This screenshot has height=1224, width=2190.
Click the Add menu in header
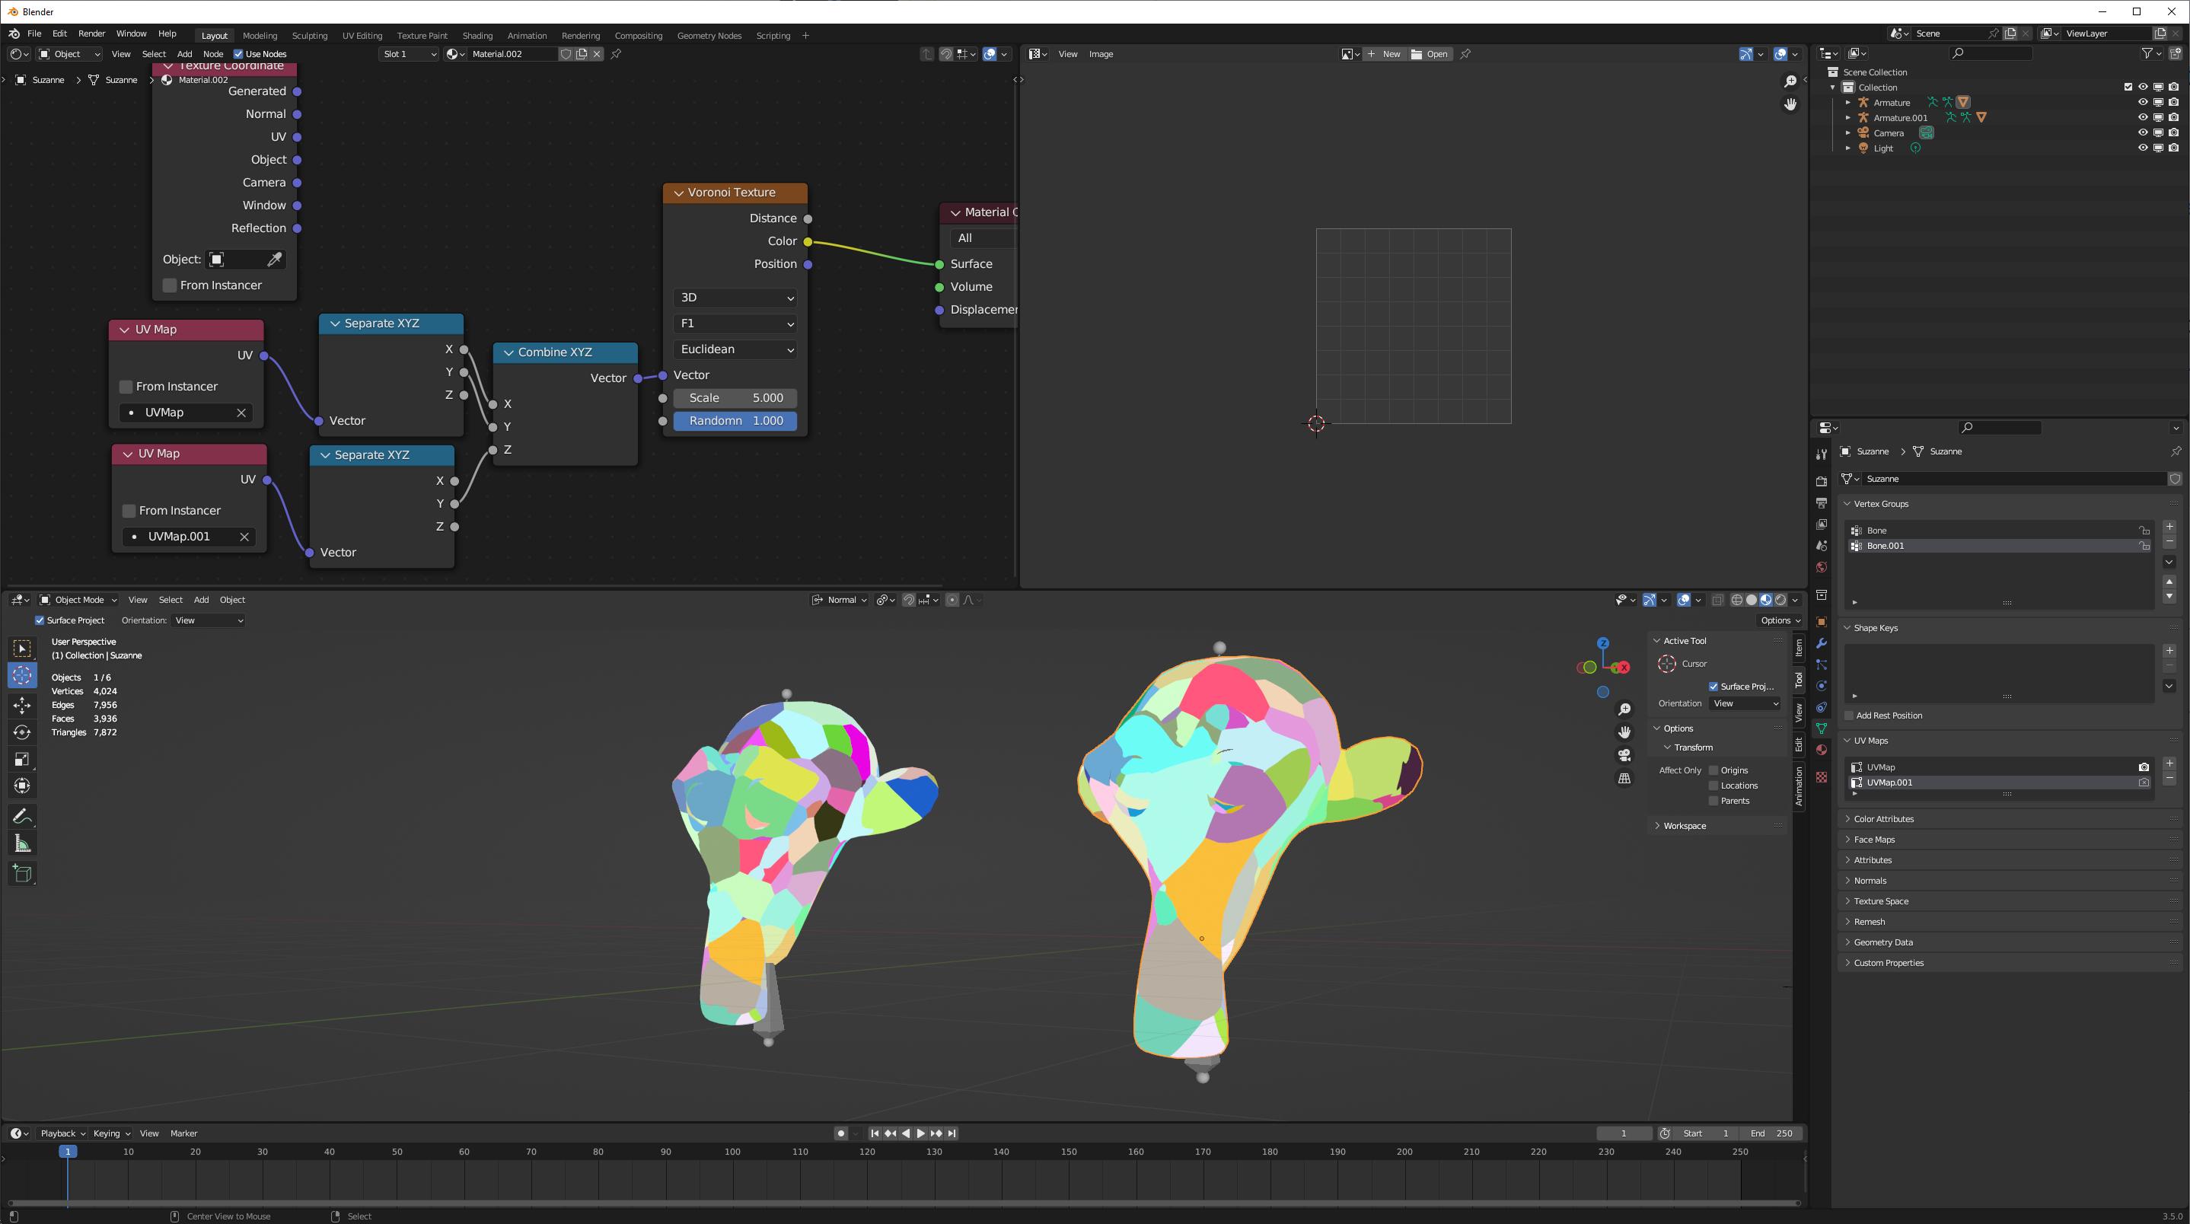[x=182, y=53]
